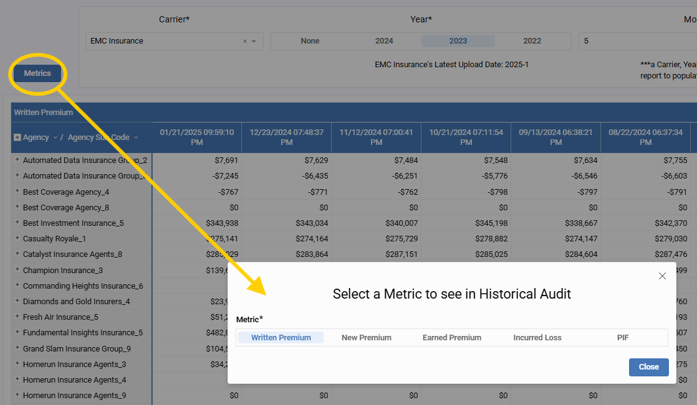
Task: Choose the Incurred Loss metric
Action: pos(537,337)
